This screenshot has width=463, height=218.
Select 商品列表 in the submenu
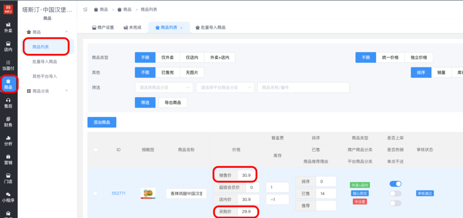47,47
